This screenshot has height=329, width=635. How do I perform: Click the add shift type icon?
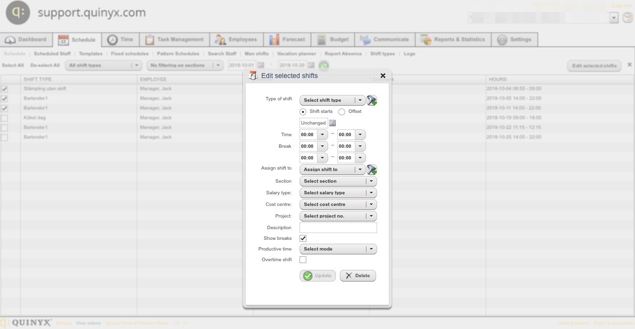pos(372,100)
